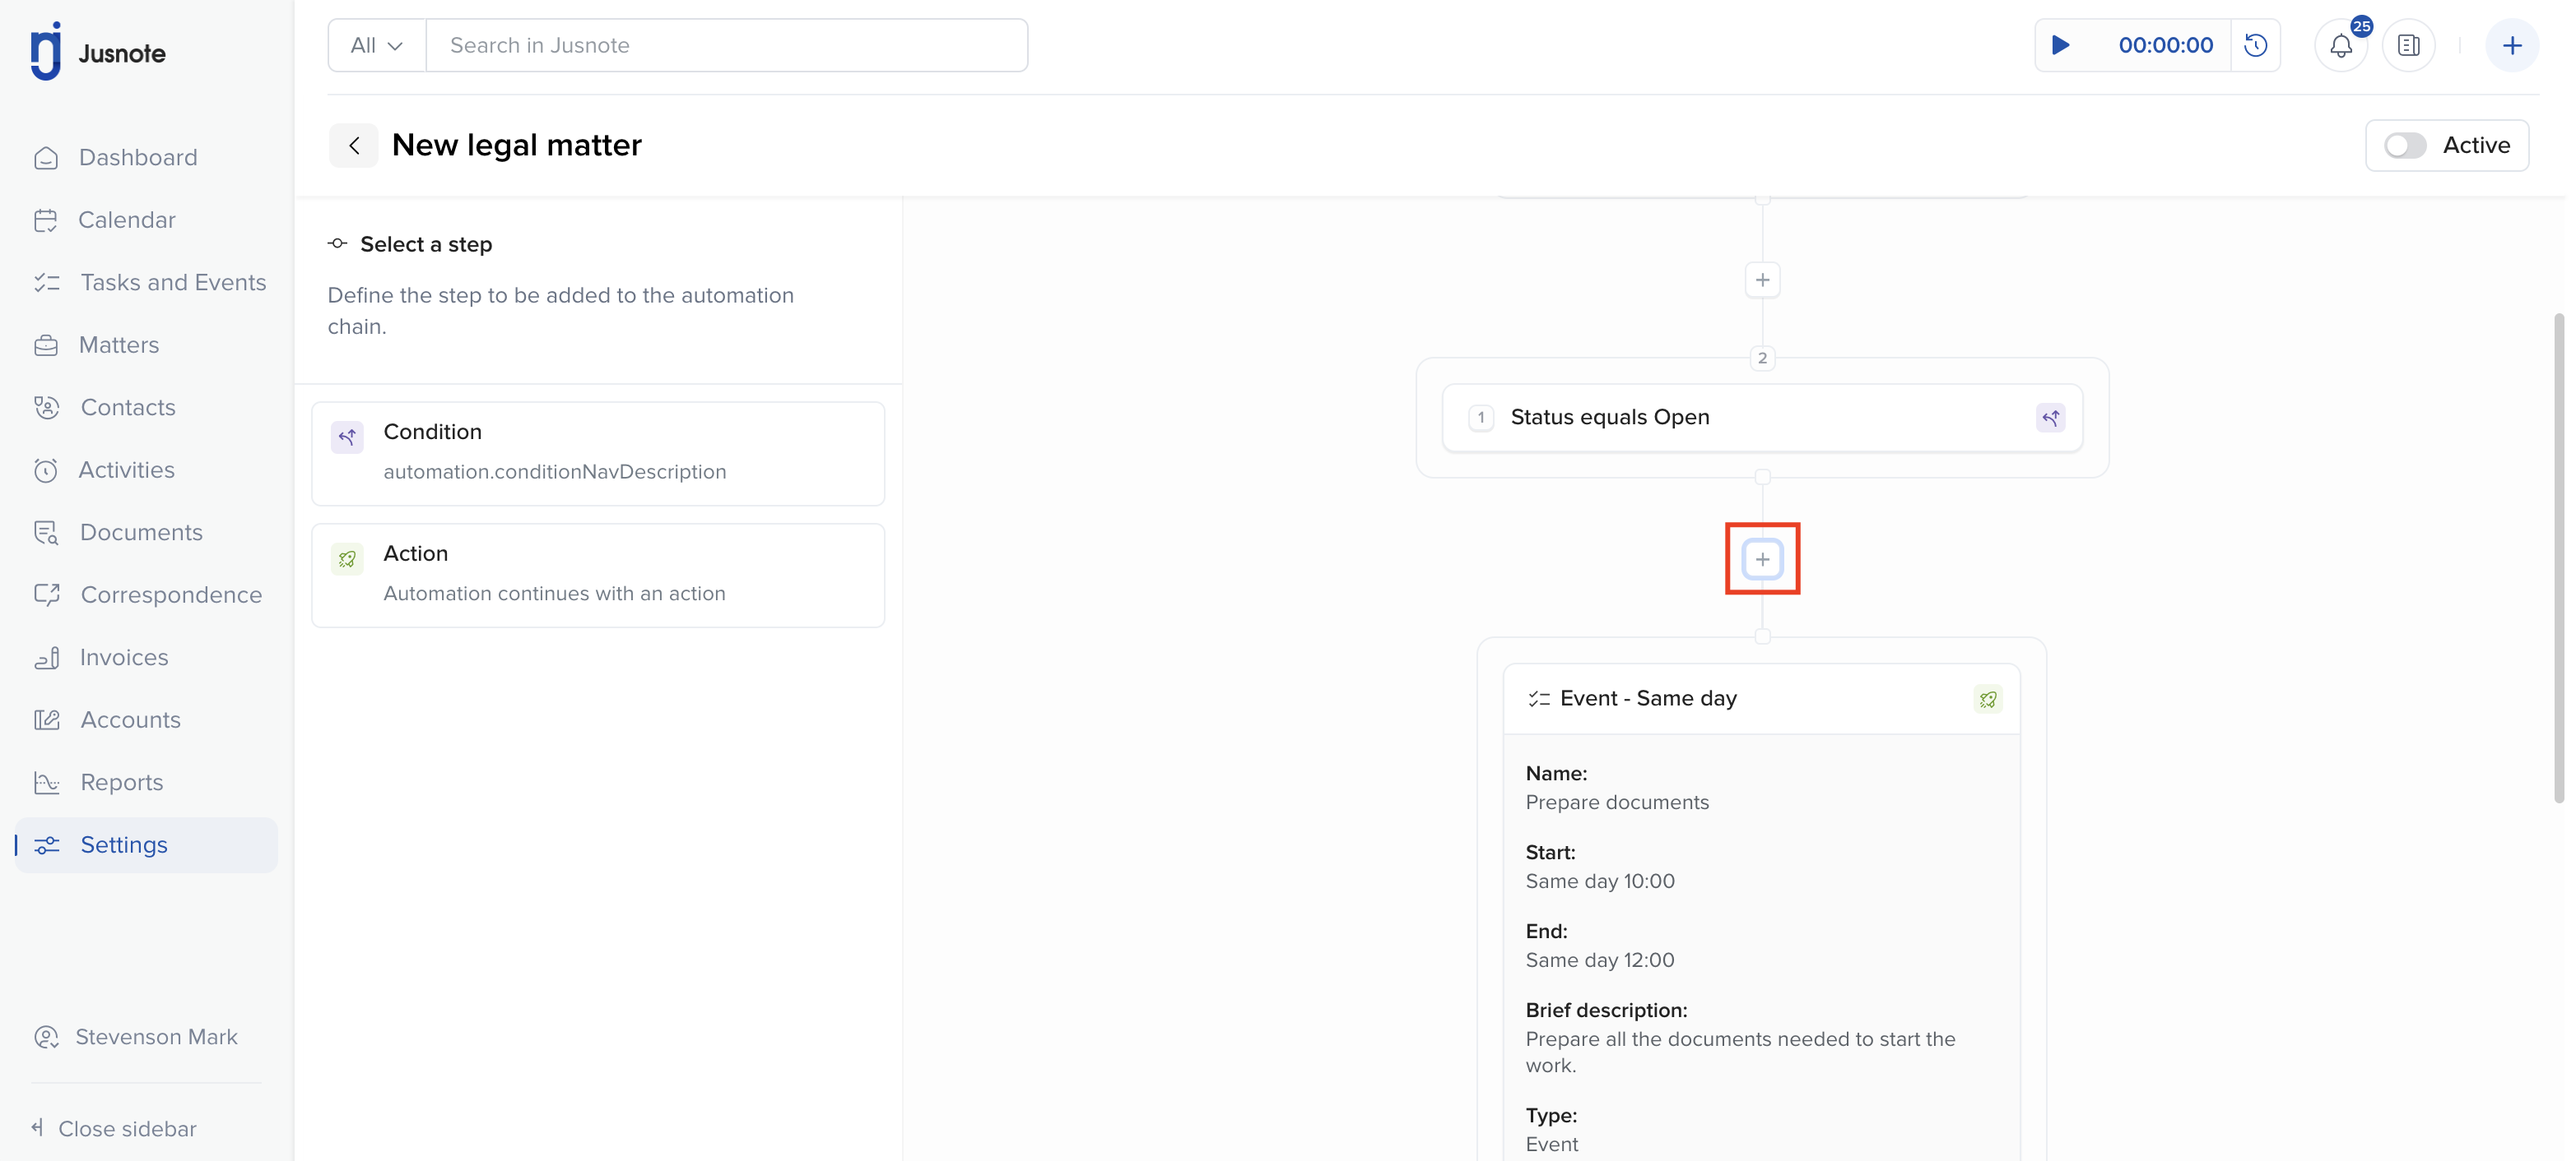Screen dimensions: 2576x1161
Task: Click the Reports chart icon
Action: click(47, 782)
